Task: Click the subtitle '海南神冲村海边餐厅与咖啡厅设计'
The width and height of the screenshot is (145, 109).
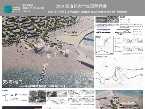Action: click(45, 86)
